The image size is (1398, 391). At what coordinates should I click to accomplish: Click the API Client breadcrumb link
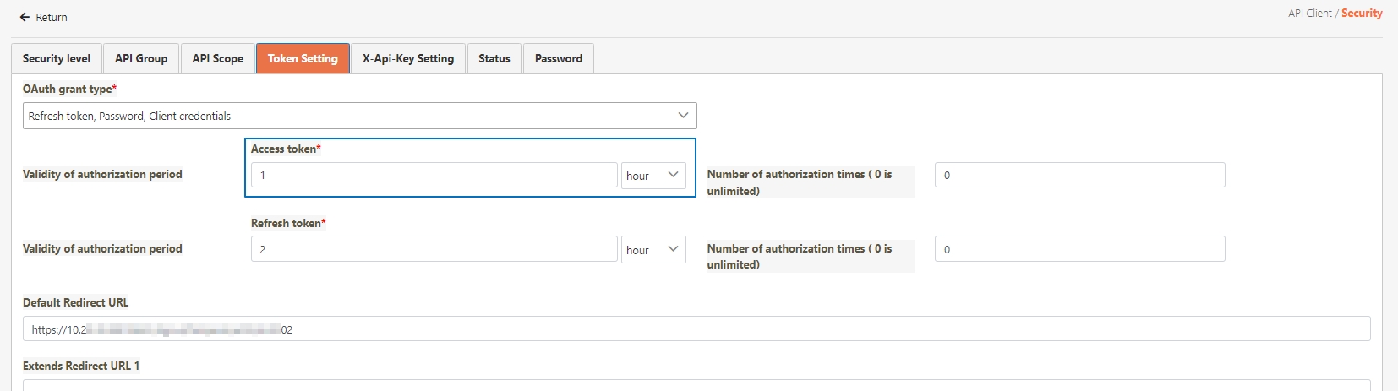pyautogui.click(x=1309, y=14)
